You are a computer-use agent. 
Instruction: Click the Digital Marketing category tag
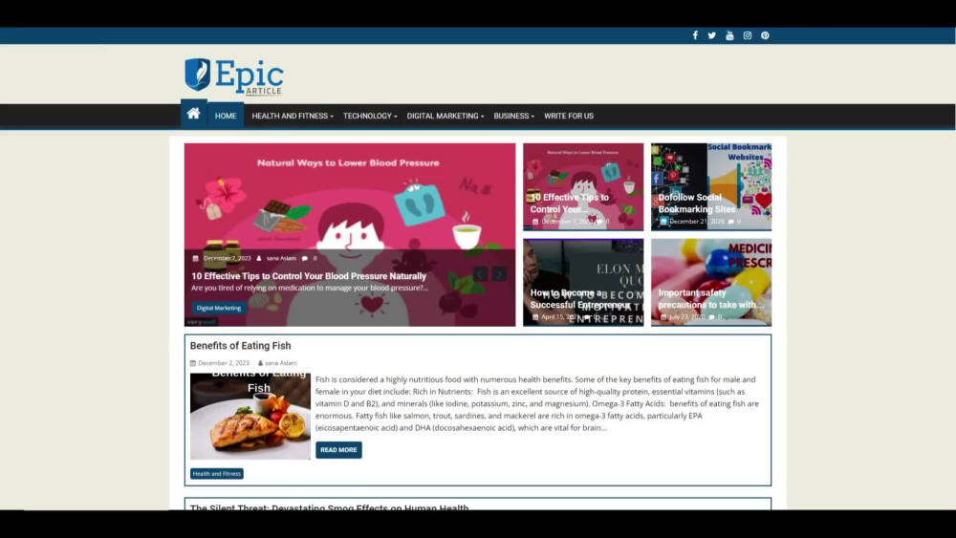(x=219, y=308)
